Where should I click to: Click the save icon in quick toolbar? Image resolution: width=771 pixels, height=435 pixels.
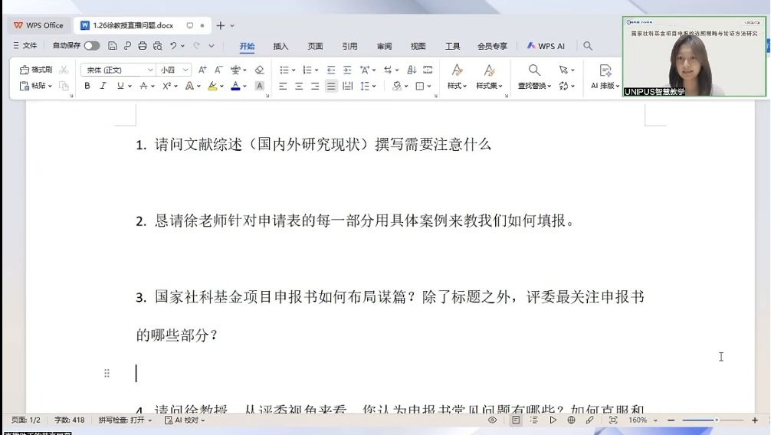[x=113, y=46]
